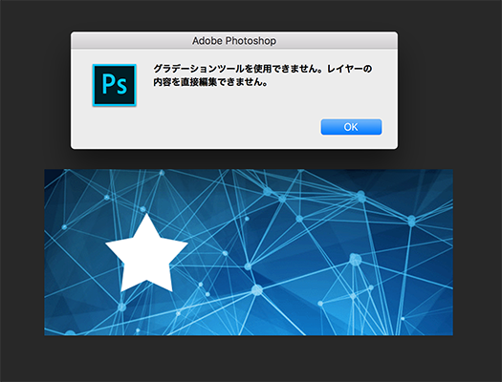Click the Photoshop Ps icon in the alert
Image resolution: width=502 pixels, height=382 pixels.
(115, 85)
